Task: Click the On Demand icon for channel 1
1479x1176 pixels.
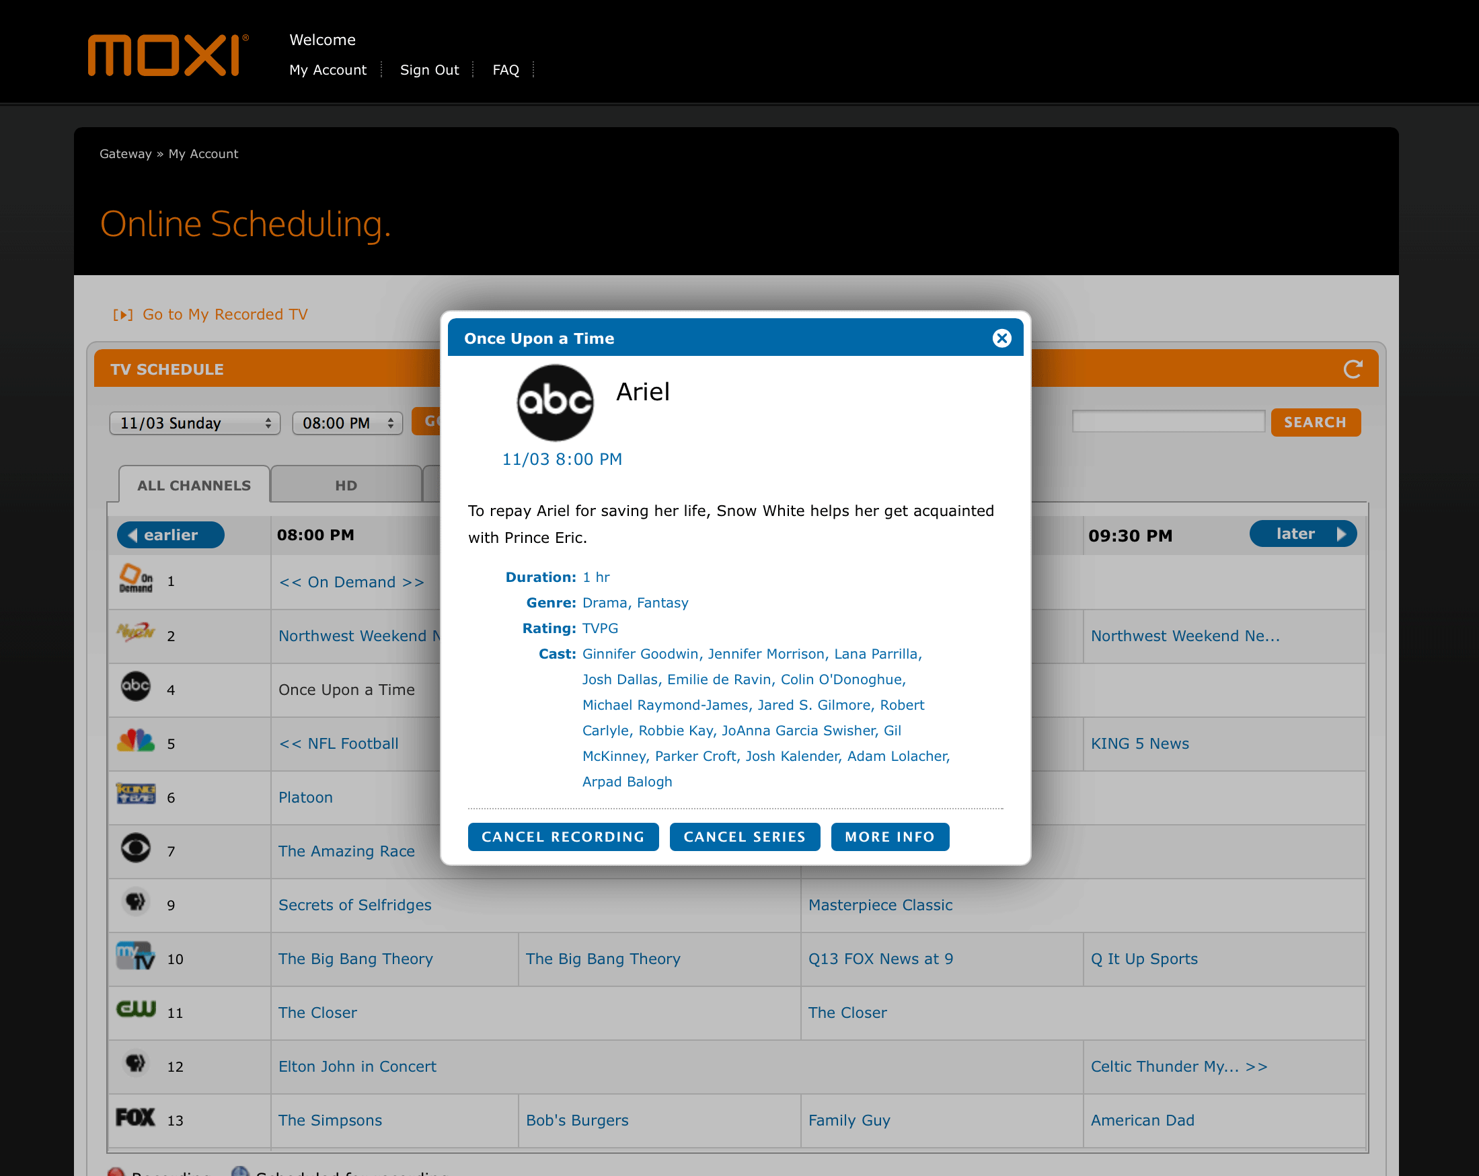Action: click(136, 579)
